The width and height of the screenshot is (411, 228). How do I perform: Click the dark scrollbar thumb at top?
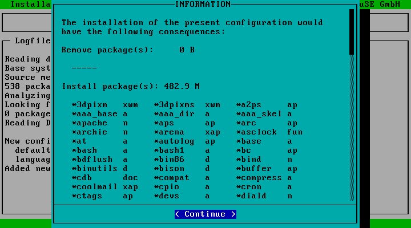coord(352,31)
